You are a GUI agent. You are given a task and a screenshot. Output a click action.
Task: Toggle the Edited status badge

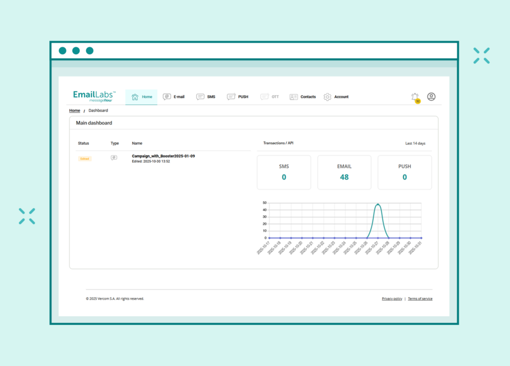(x=85, y=158)
